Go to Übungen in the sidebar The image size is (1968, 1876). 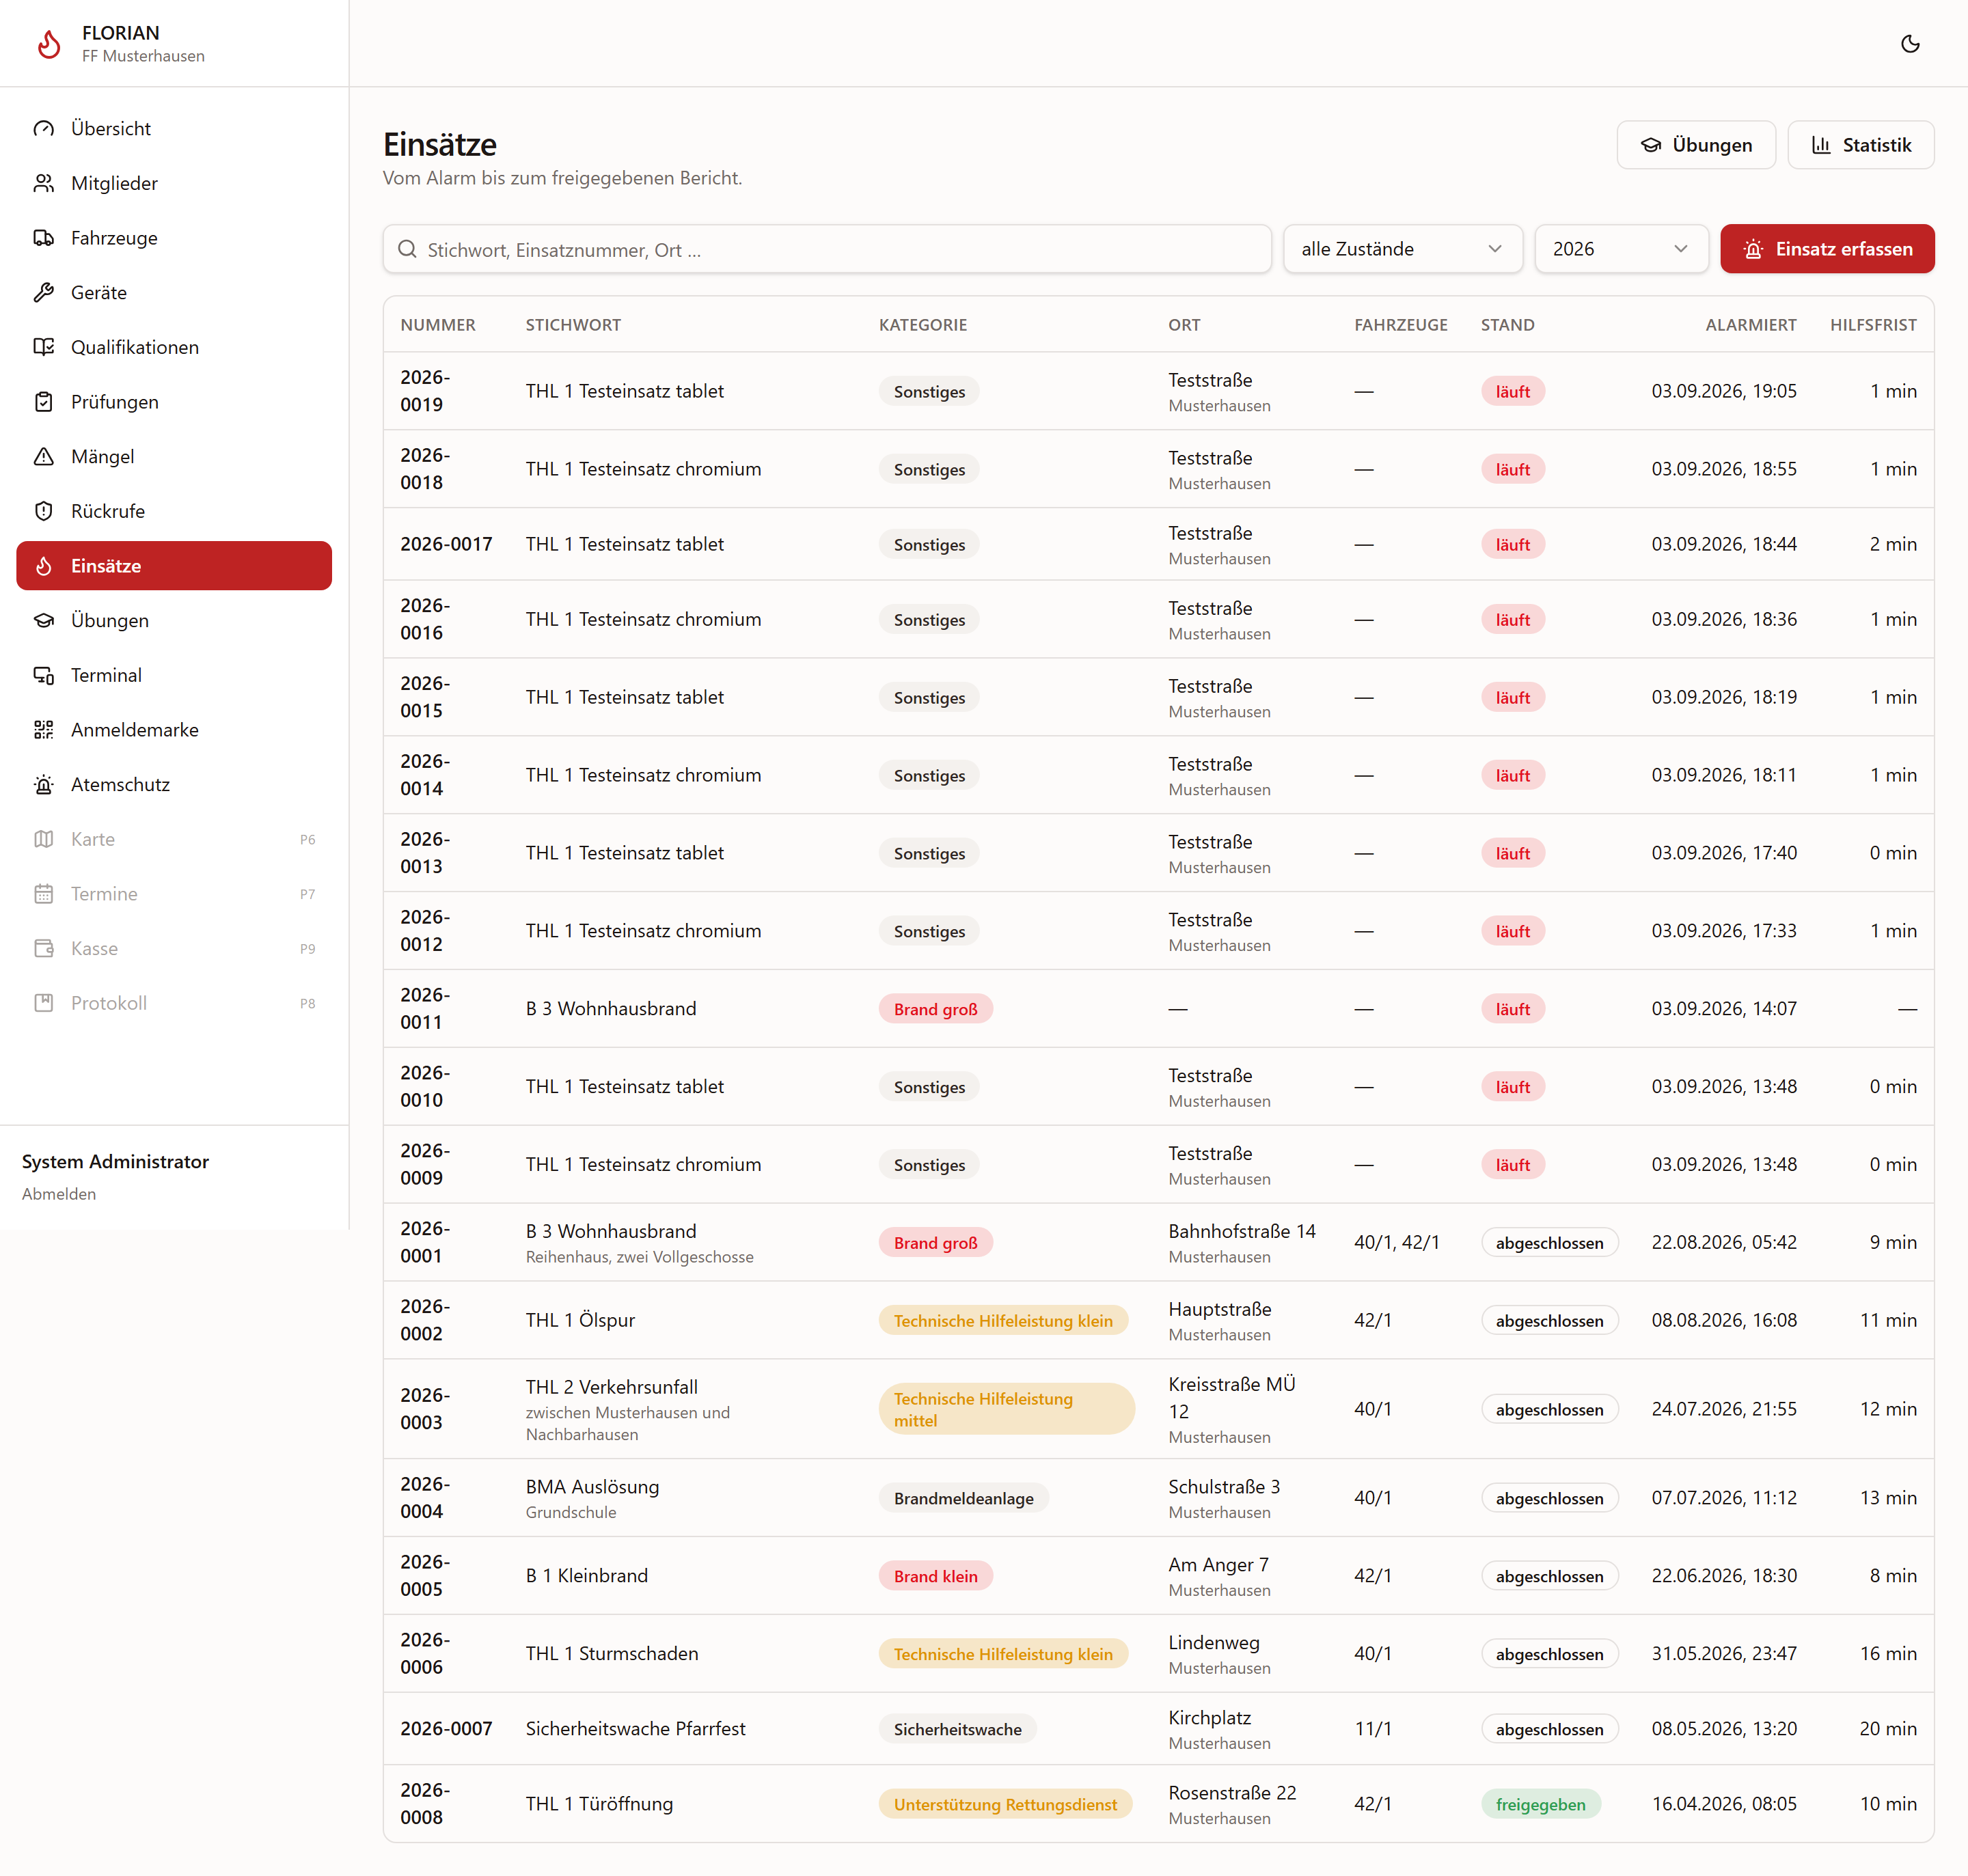coord(174,620)
